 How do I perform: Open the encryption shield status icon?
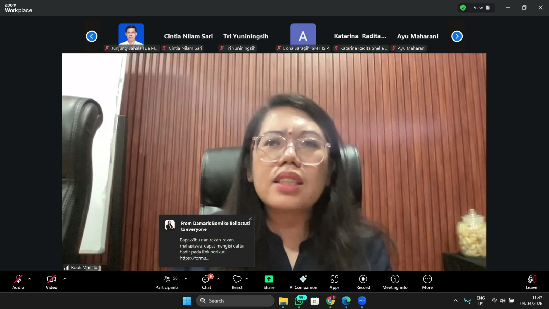463,8
